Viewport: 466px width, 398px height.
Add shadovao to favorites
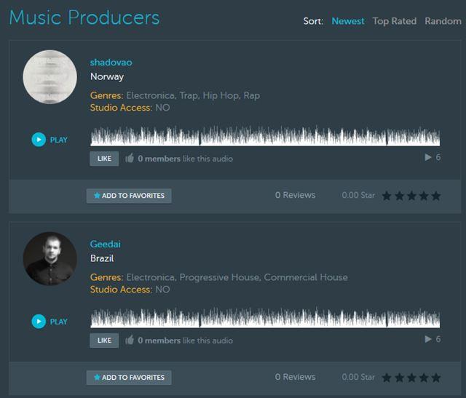tap(129, 196)
